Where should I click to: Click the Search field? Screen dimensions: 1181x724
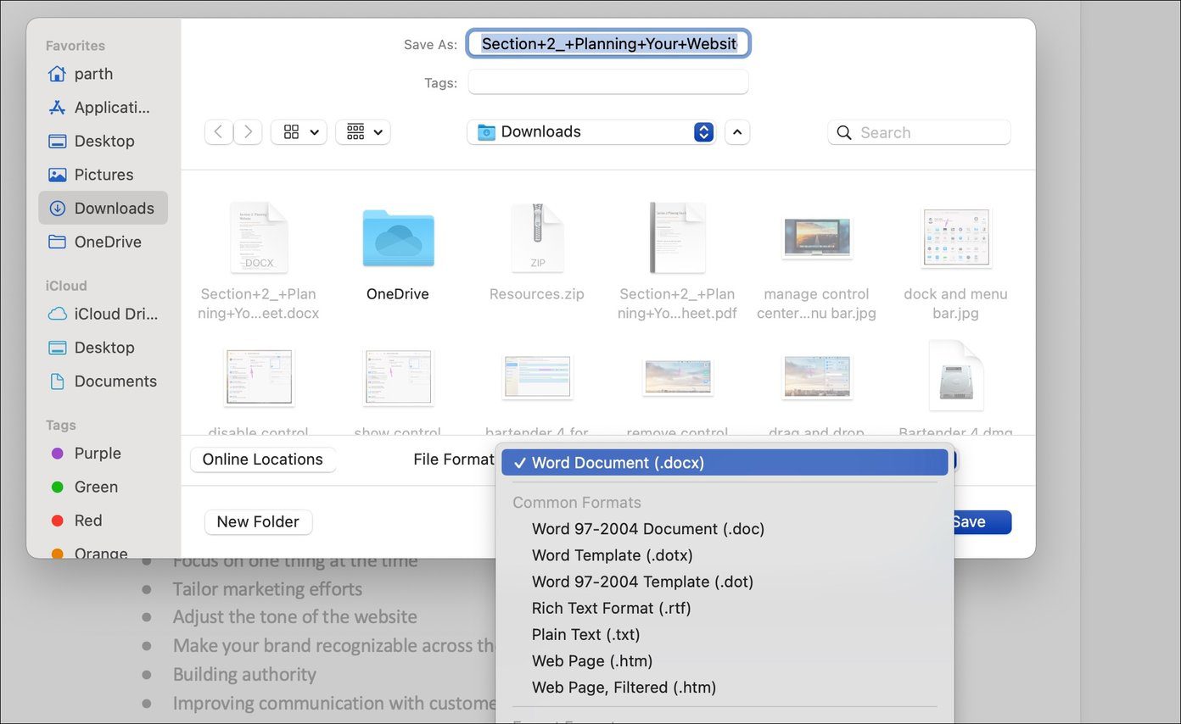coord(920,132)
